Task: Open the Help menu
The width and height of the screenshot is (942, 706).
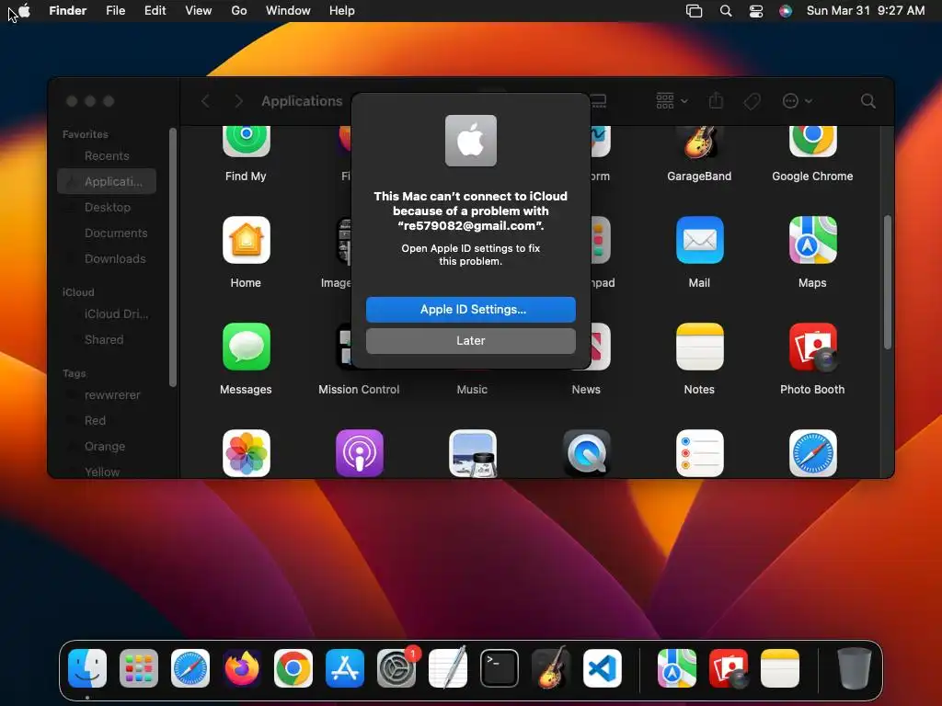Action: [342, 11]
